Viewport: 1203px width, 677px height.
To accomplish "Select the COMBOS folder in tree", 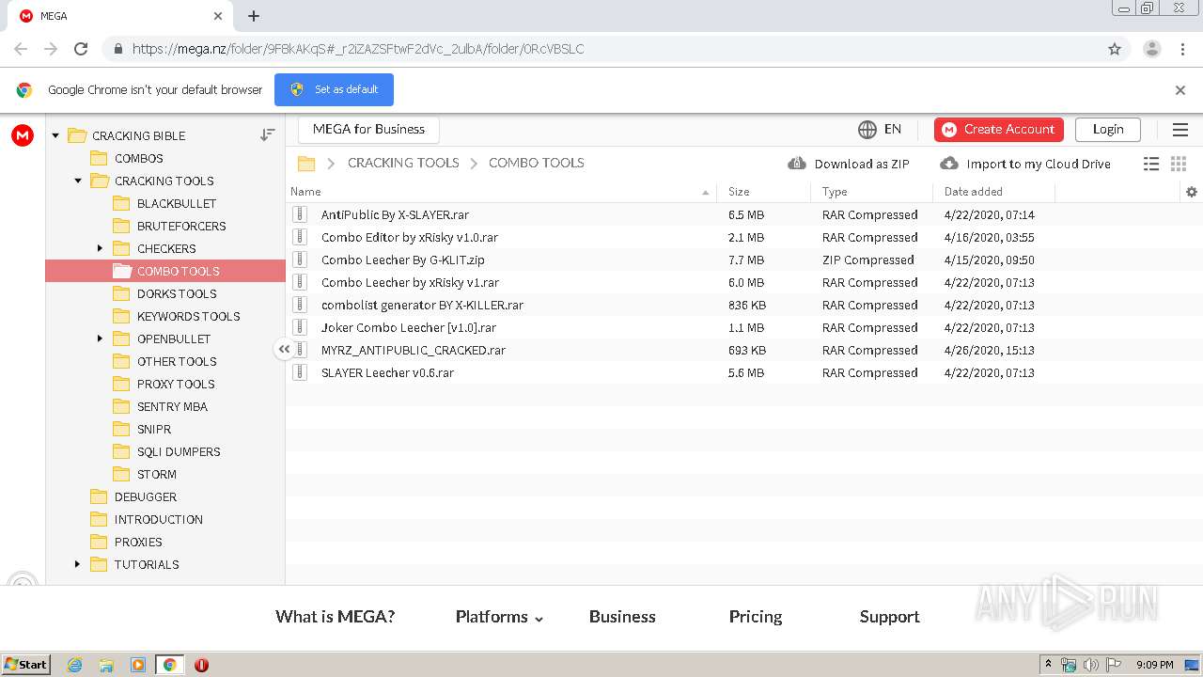I will tap(139, 158).
